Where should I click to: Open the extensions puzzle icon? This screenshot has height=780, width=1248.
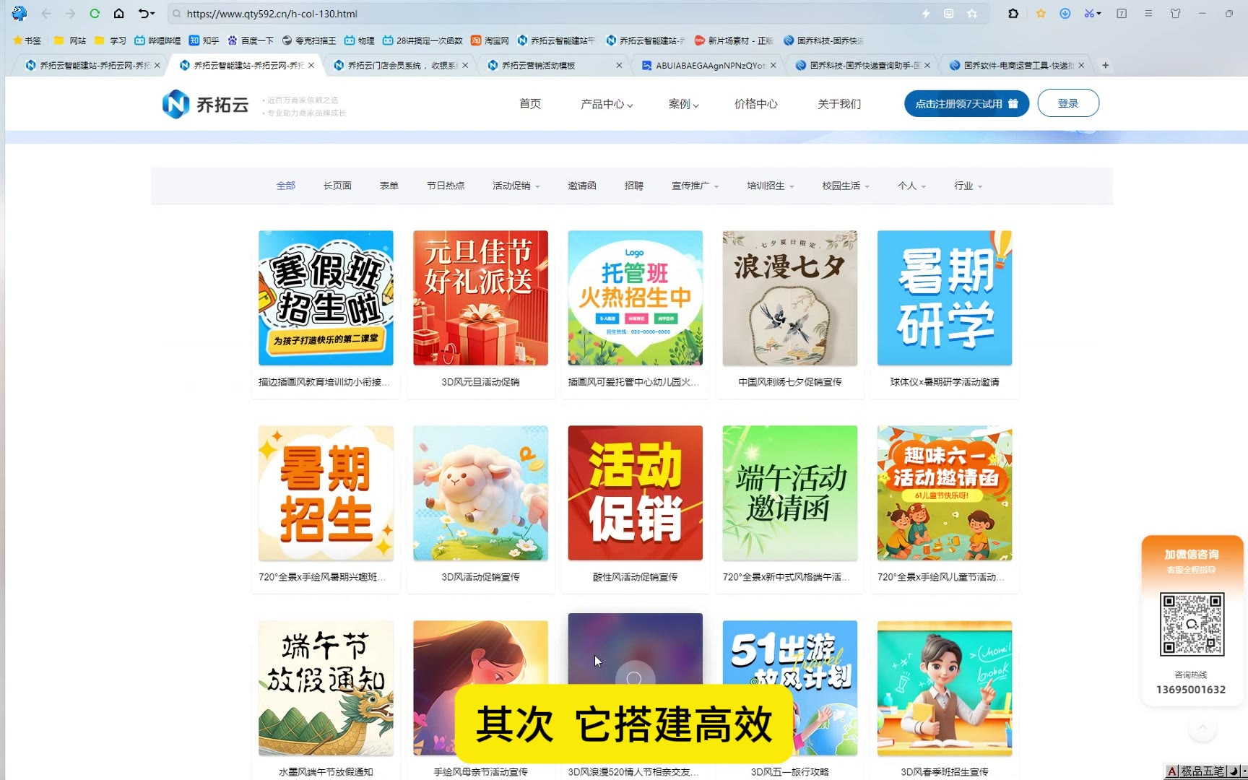(1013, 14)
